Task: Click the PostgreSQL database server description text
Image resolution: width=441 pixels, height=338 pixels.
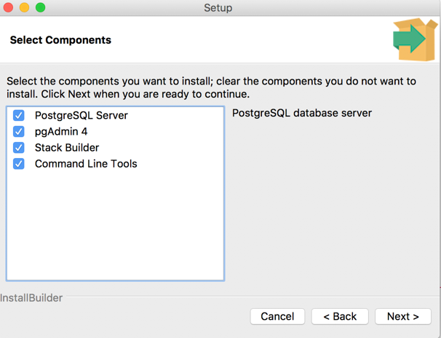Action: click(302, 114)
